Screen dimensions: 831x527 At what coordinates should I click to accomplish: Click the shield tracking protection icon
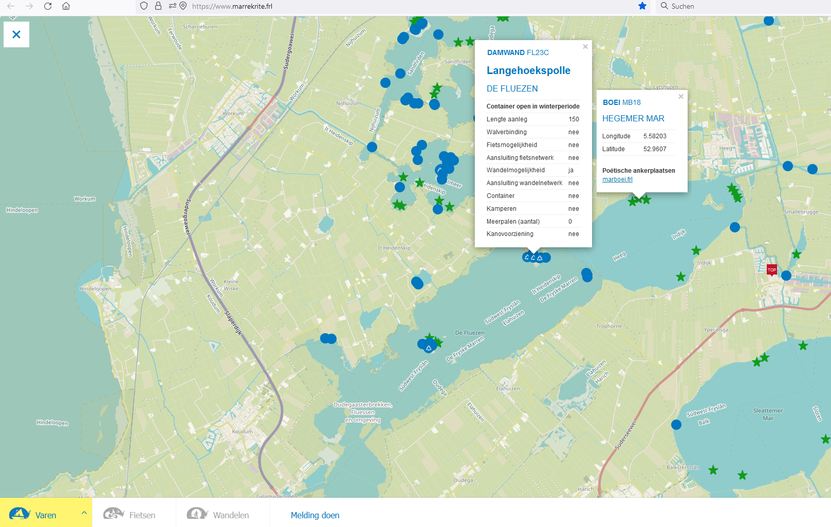pos(144,6)
